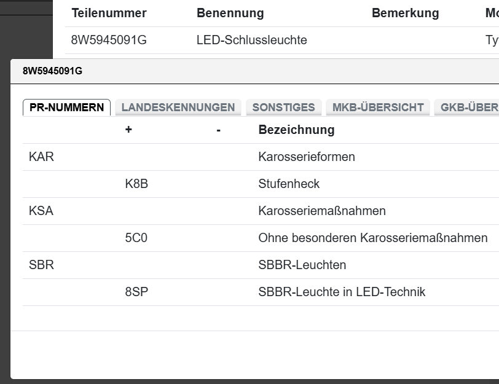Click Ohne besonderen Karosseriemaßnahmen entry
The width and height of the screenshot is (499, 384).
pos(372,238)
